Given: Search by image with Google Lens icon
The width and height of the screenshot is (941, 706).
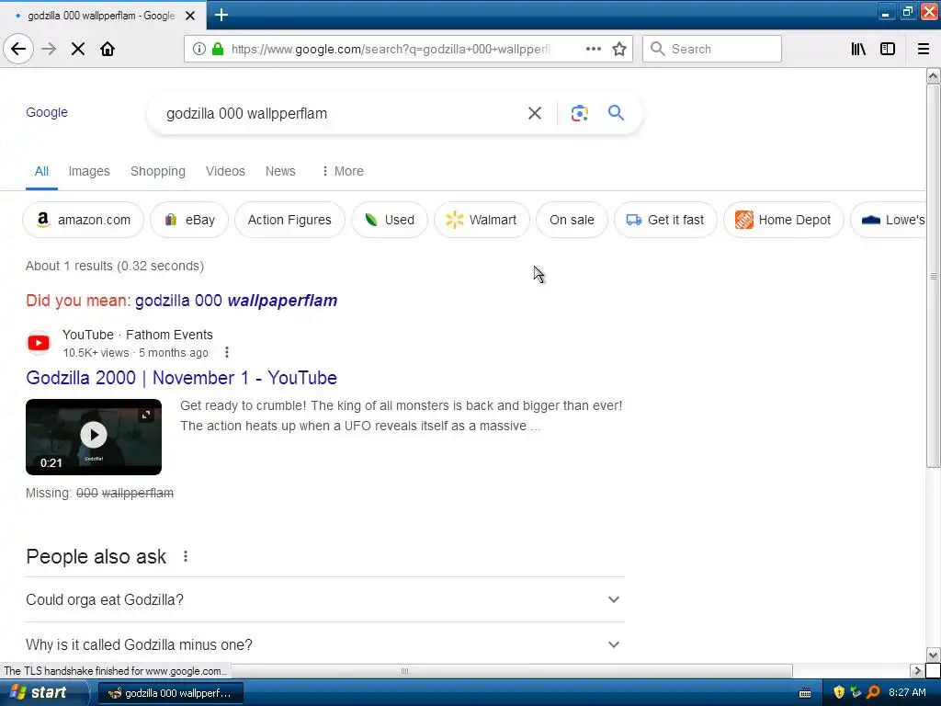Looking at the screenshot, I should pyautogui.click(x=579, y=113).
